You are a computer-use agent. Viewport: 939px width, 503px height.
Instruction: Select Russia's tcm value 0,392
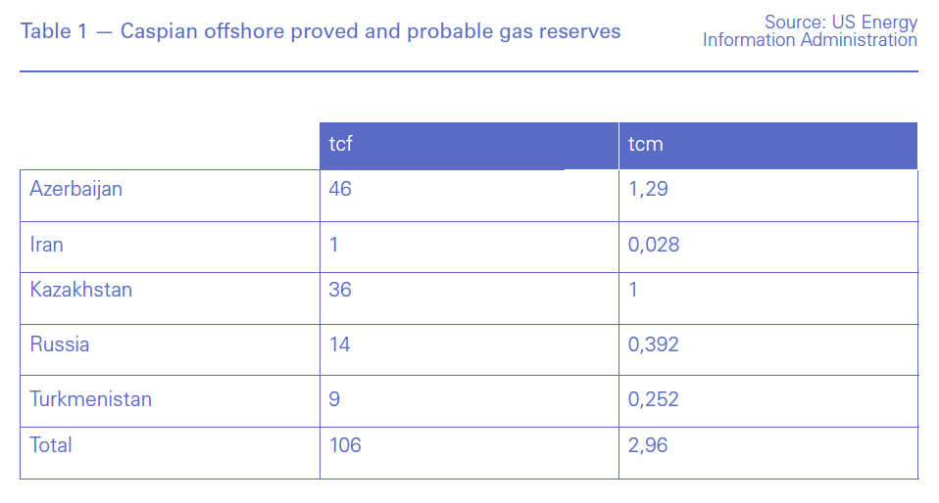pyautogui.click(x=654, y=344)
